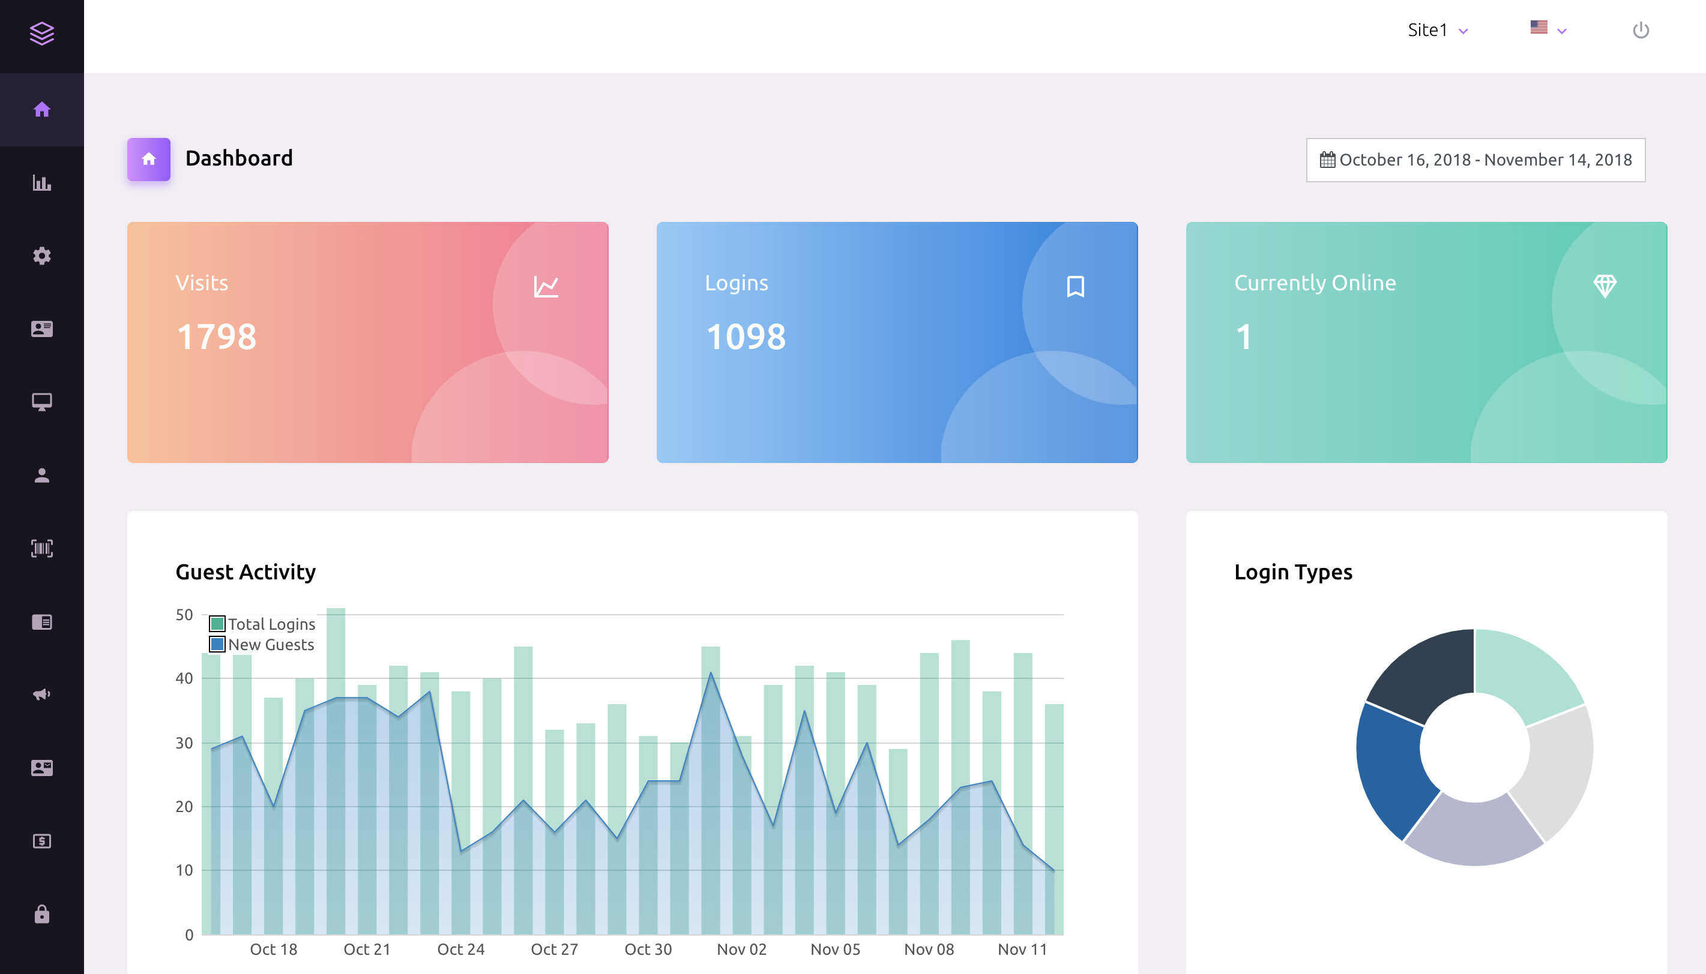This screenshot has width=1706, height=974.
Task: Click the Nov 02 axis label
Action: click(x=742, y=950)
